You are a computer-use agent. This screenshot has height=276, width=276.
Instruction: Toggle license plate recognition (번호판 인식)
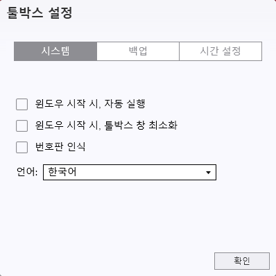coord(21,147)
